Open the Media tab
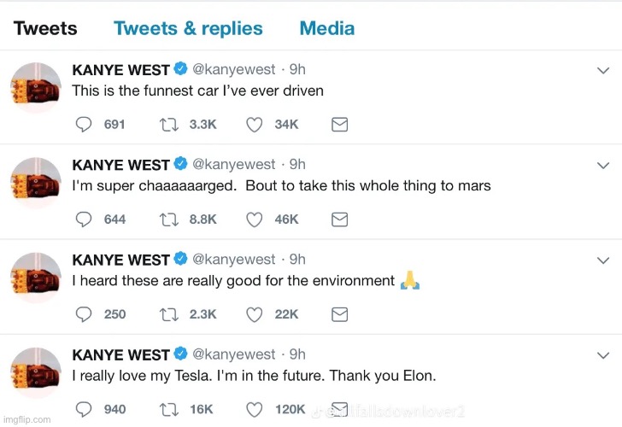622x427 pixels. tap(326, 28)
